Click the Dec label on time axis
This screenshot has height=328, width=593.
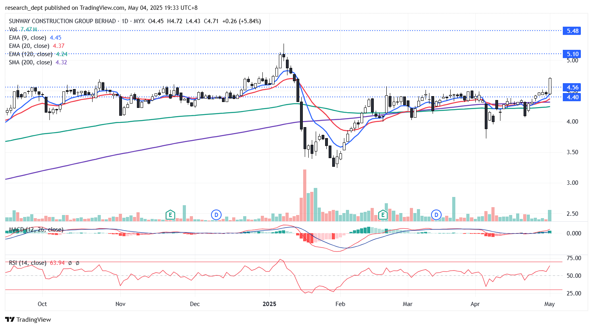pos(195,304)
